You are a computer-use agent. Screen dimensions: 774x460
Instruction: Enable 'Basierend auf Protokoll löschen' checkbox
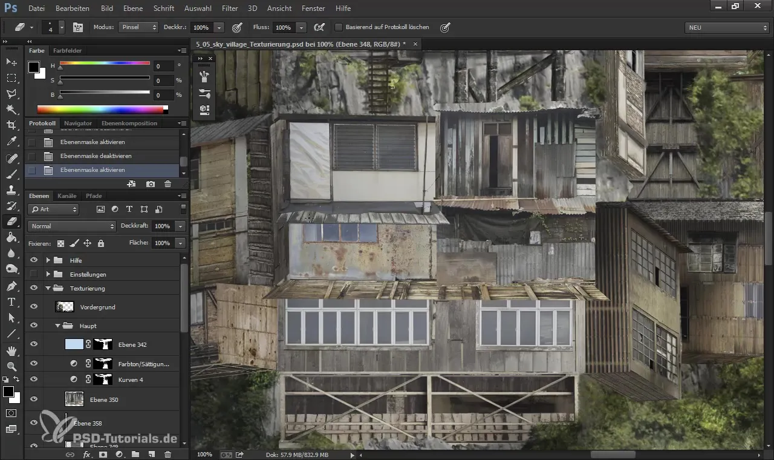click(339, 27)
